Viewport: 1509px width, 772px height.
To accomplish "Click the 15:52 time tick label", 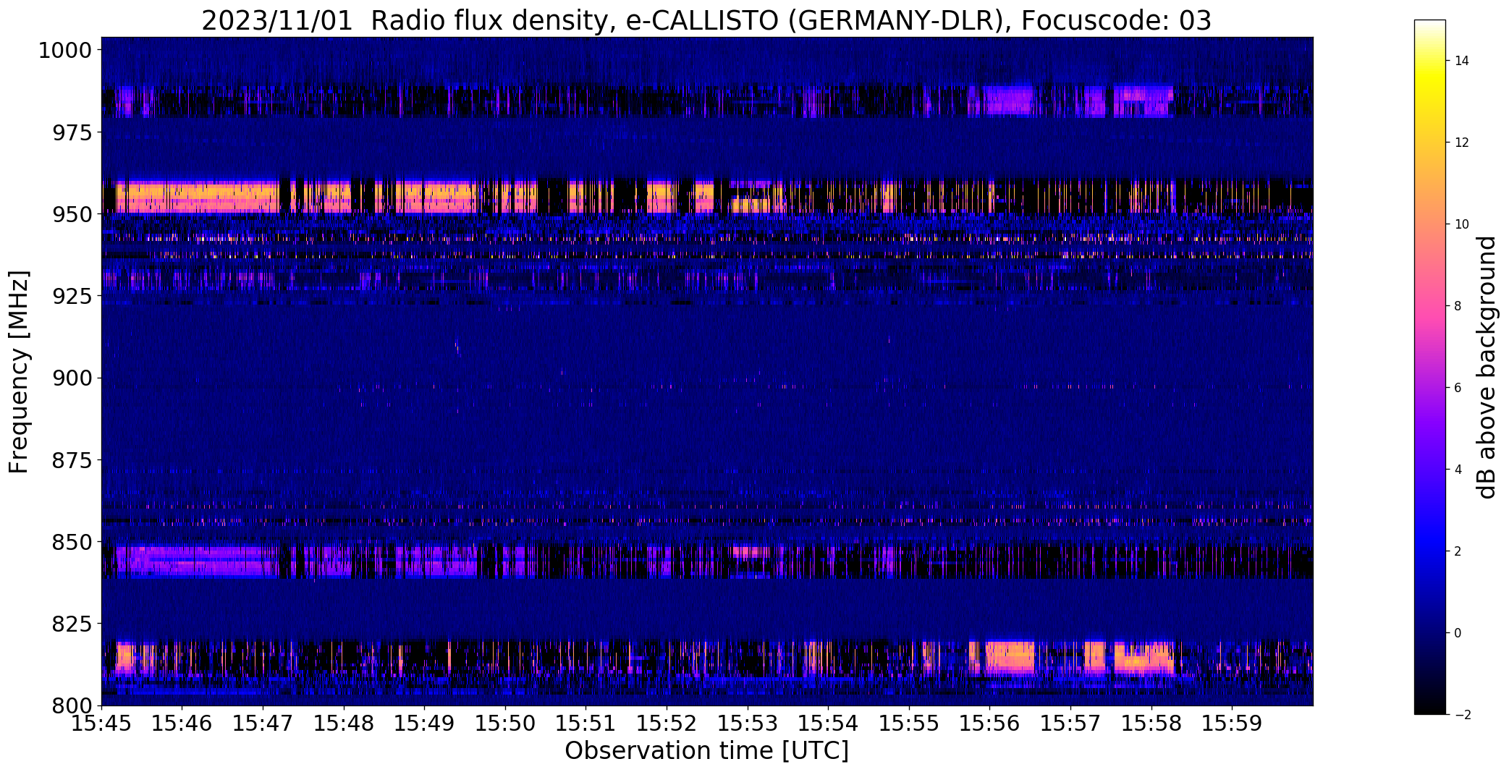I will click(667, 723).
